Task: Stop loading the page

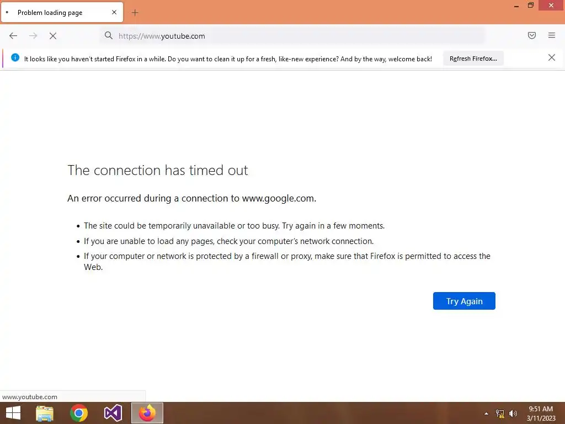Action: tap(53, 36)
